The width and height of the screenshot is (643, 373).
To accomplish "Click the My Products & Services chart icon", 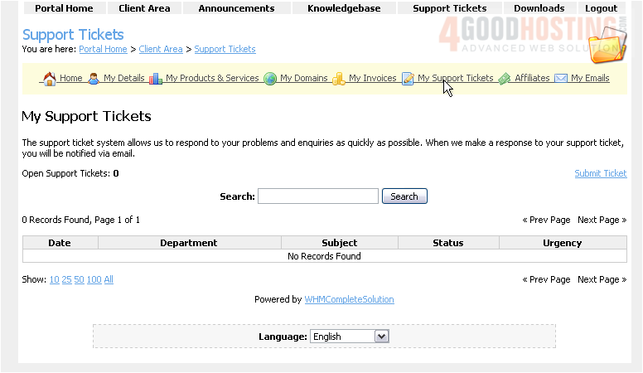I will click(x=156, y=79).
